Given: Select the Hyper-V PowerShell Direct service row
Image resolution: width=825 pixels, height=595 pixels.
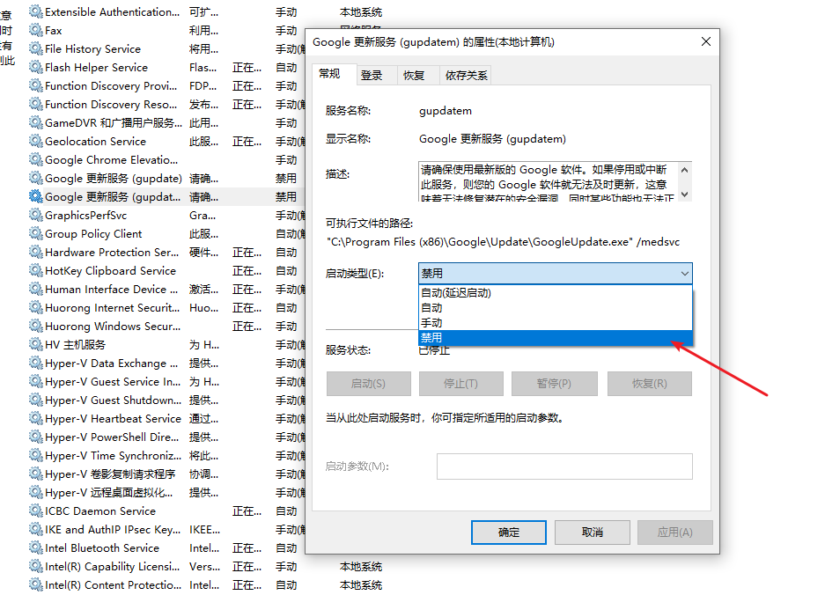Looking at the screenshot, I should [x=166, y=437].
